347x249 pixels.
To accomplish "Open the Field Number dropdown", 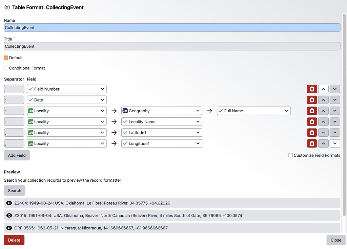I will pyautogui.click(x=66, y=89).
